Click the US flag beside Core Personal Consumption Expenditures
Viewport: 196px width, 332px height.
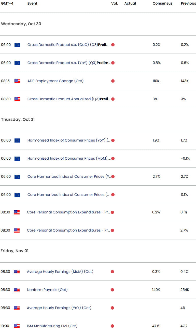pos(17,212)
